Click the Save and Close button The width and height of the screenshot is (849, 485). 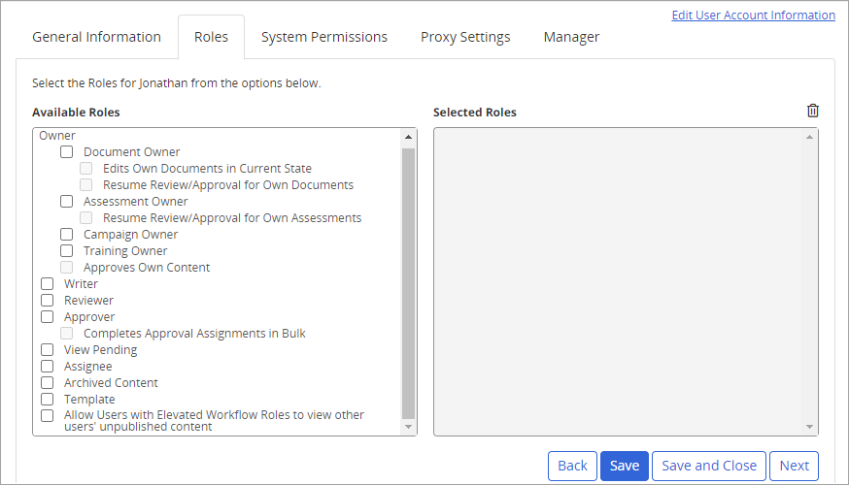click(709, 466)
